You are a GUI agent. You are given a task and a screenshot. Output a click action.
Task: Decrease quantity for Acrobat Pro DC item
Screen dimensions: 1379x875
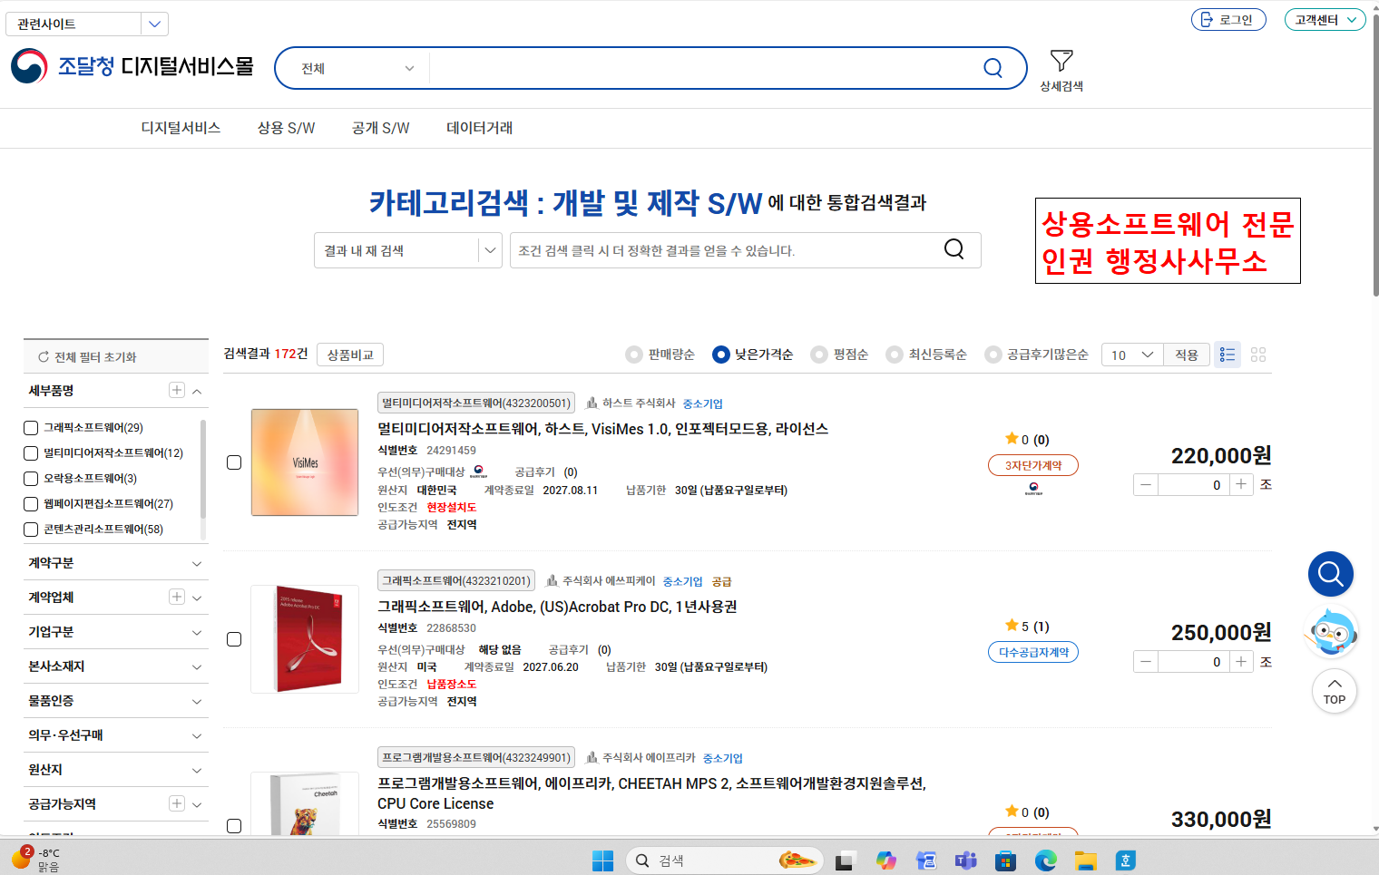(x=1146, y=662)
